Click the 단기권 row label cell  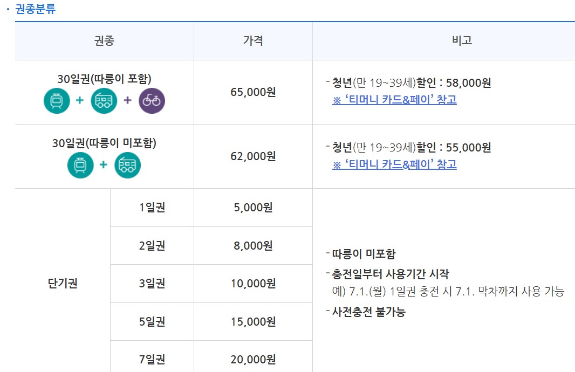click(63, 283)
